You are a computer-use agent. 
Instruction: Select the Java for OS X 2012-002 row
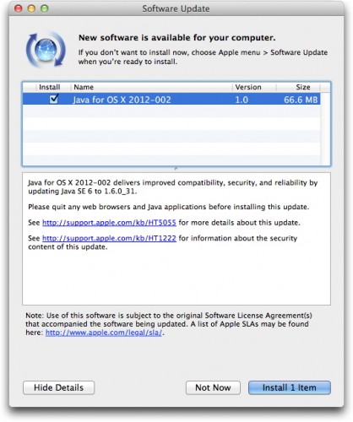(x=171, y=100)
